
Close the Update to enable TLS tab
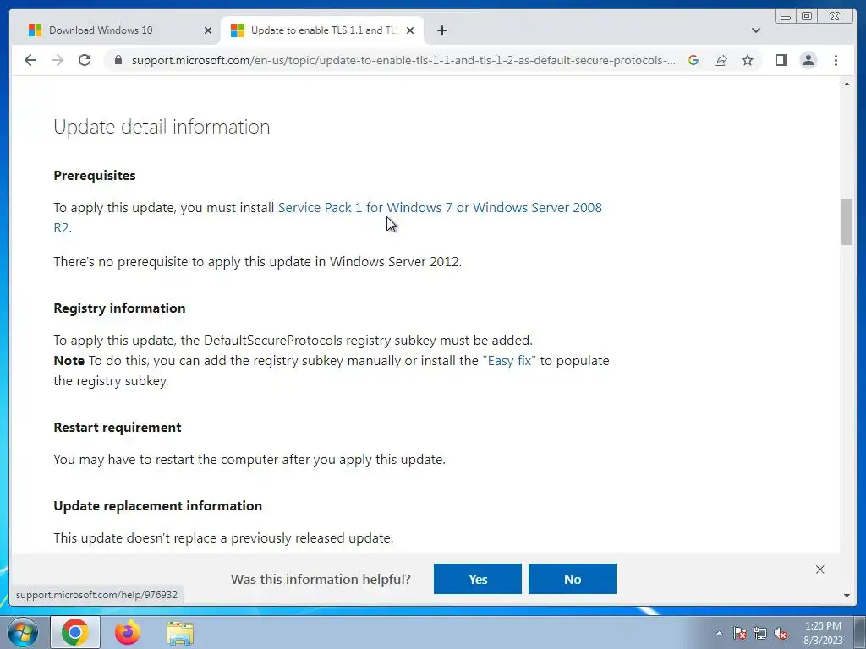point(410,30)
